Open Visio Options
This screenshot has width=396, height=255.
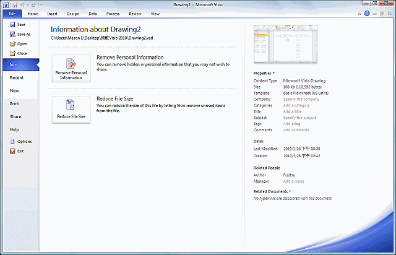point(20,142)
